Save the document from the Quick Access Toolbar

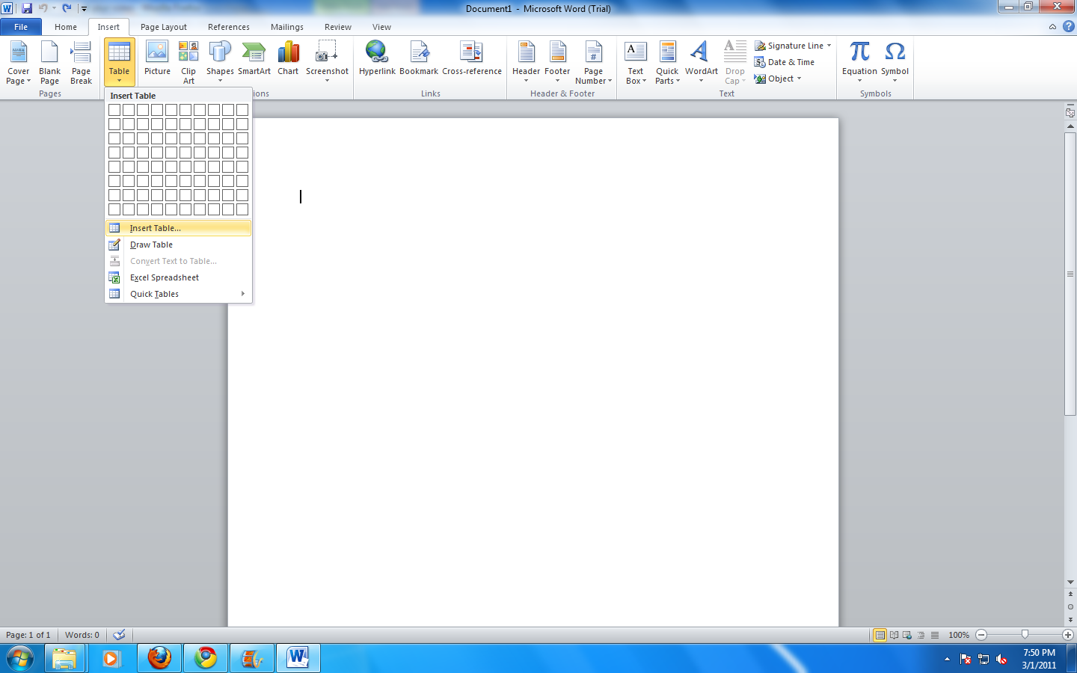coord(27,8)
